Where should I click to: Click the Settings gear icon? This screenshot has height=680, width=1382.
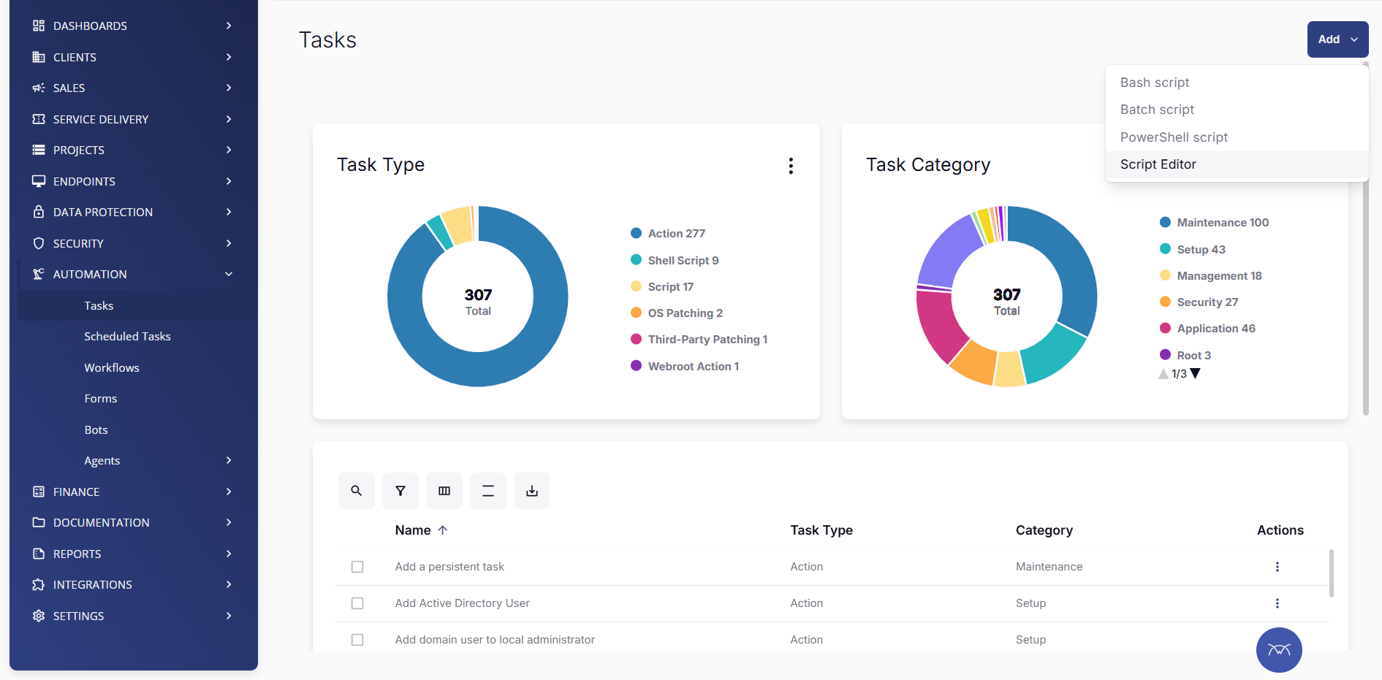pyautogui.click(x=39, y=616)
